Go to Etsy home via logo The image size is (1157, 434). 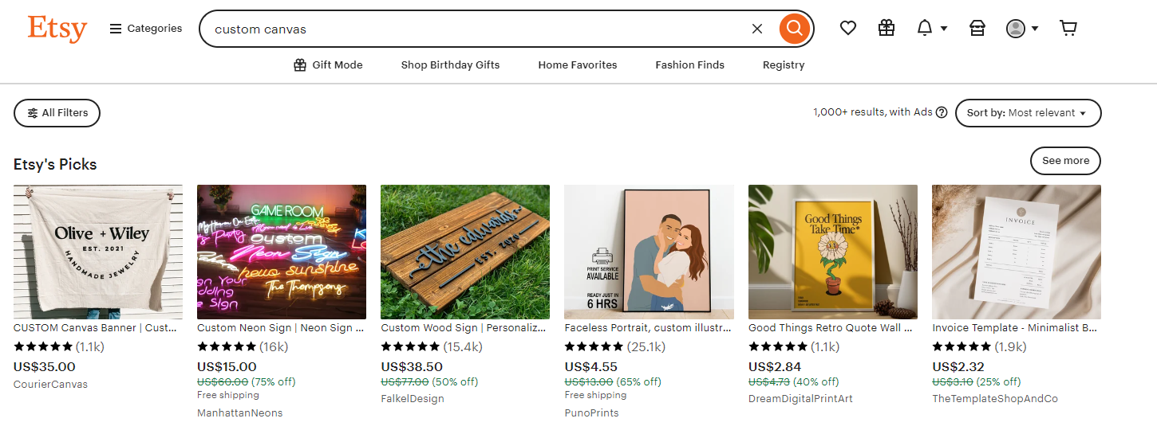tap(57, 29)
